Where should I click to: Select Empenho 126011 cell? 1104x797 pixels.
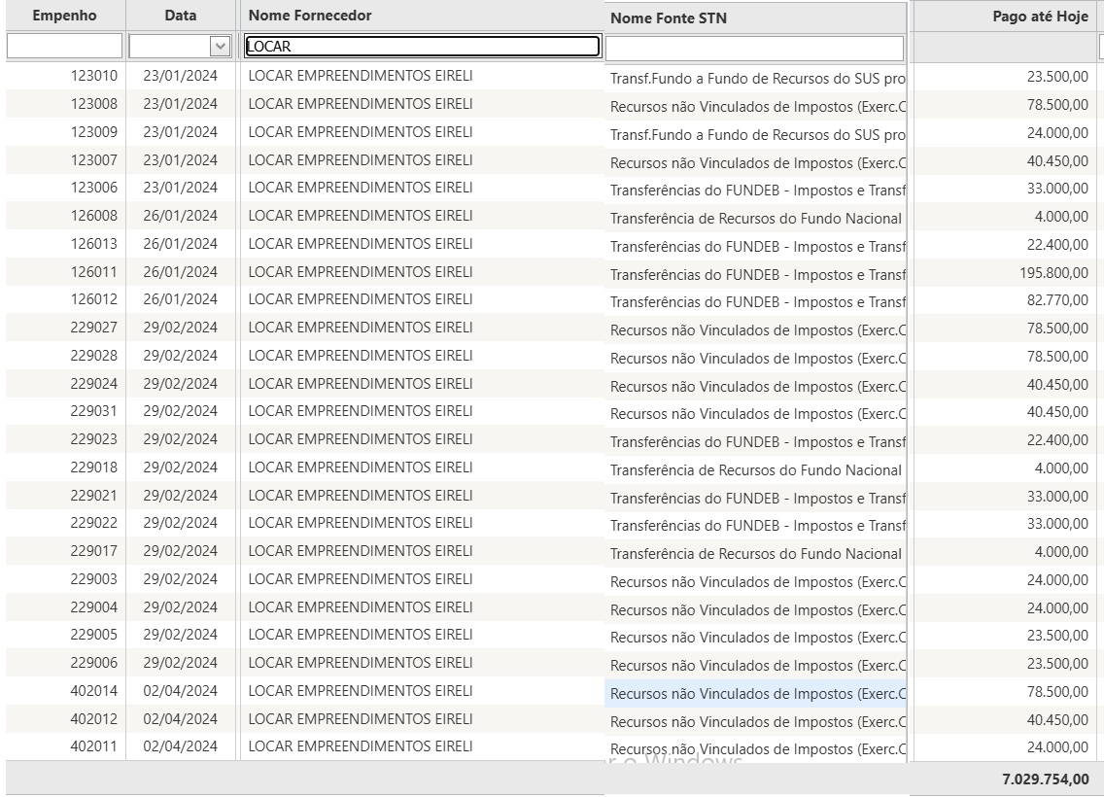click(93, 271)
